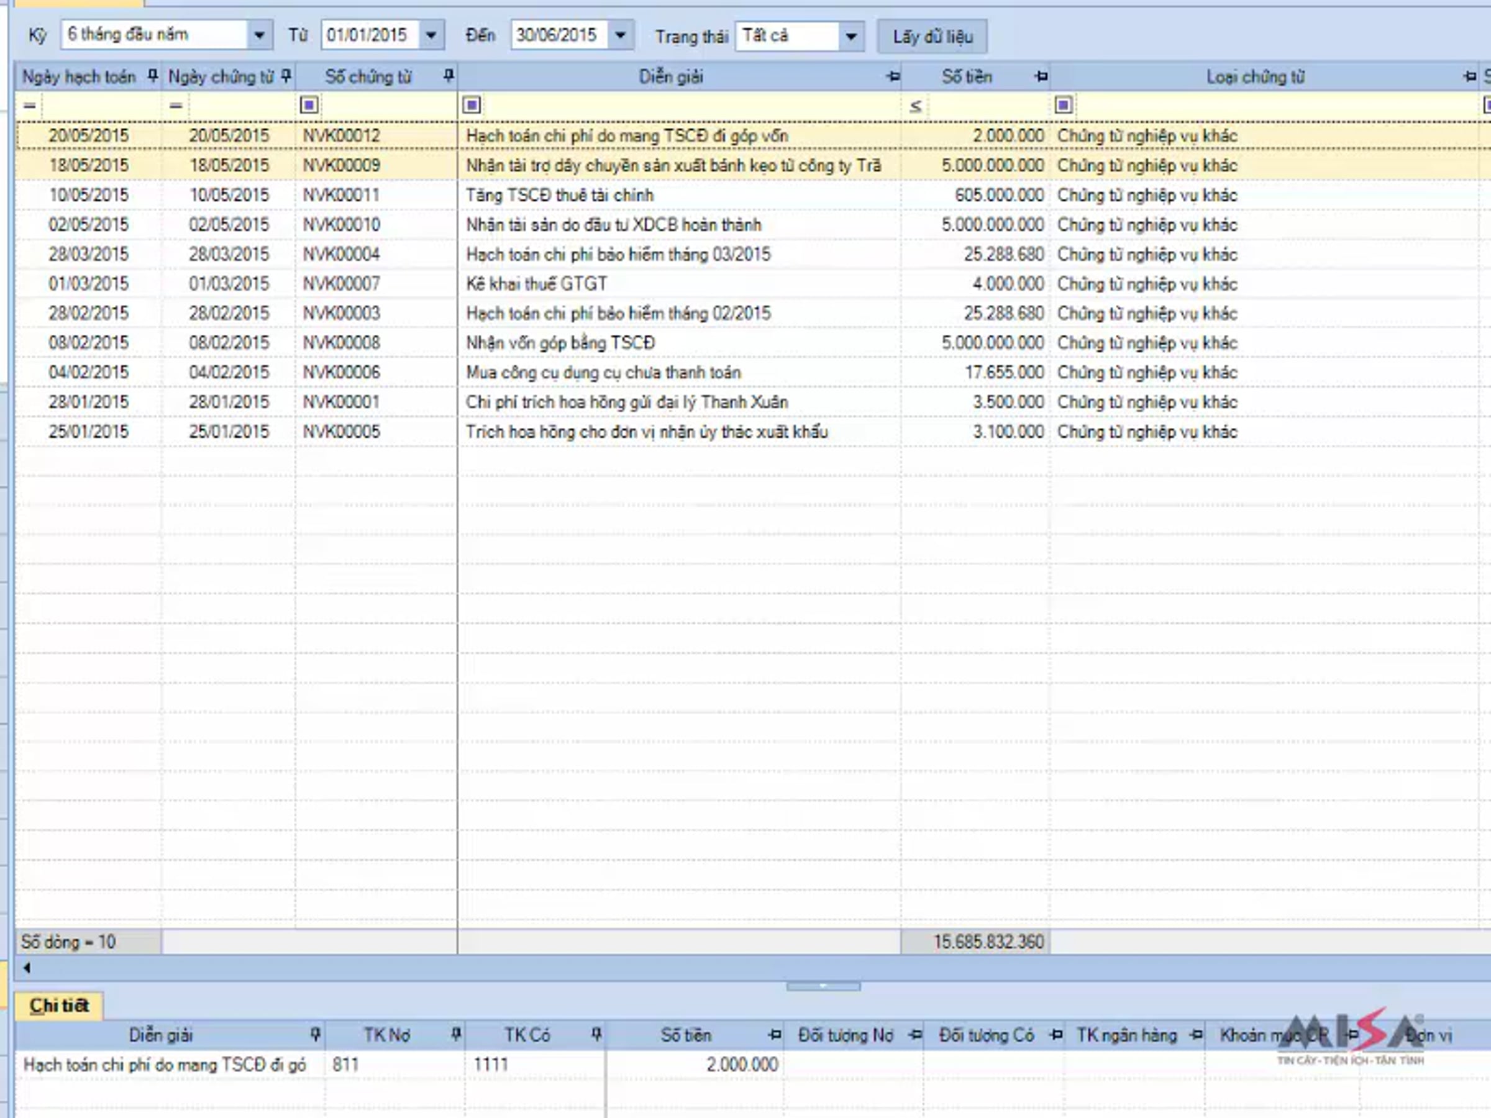
Task: Click amount 3.100.000
Action: pos(1008,431)
